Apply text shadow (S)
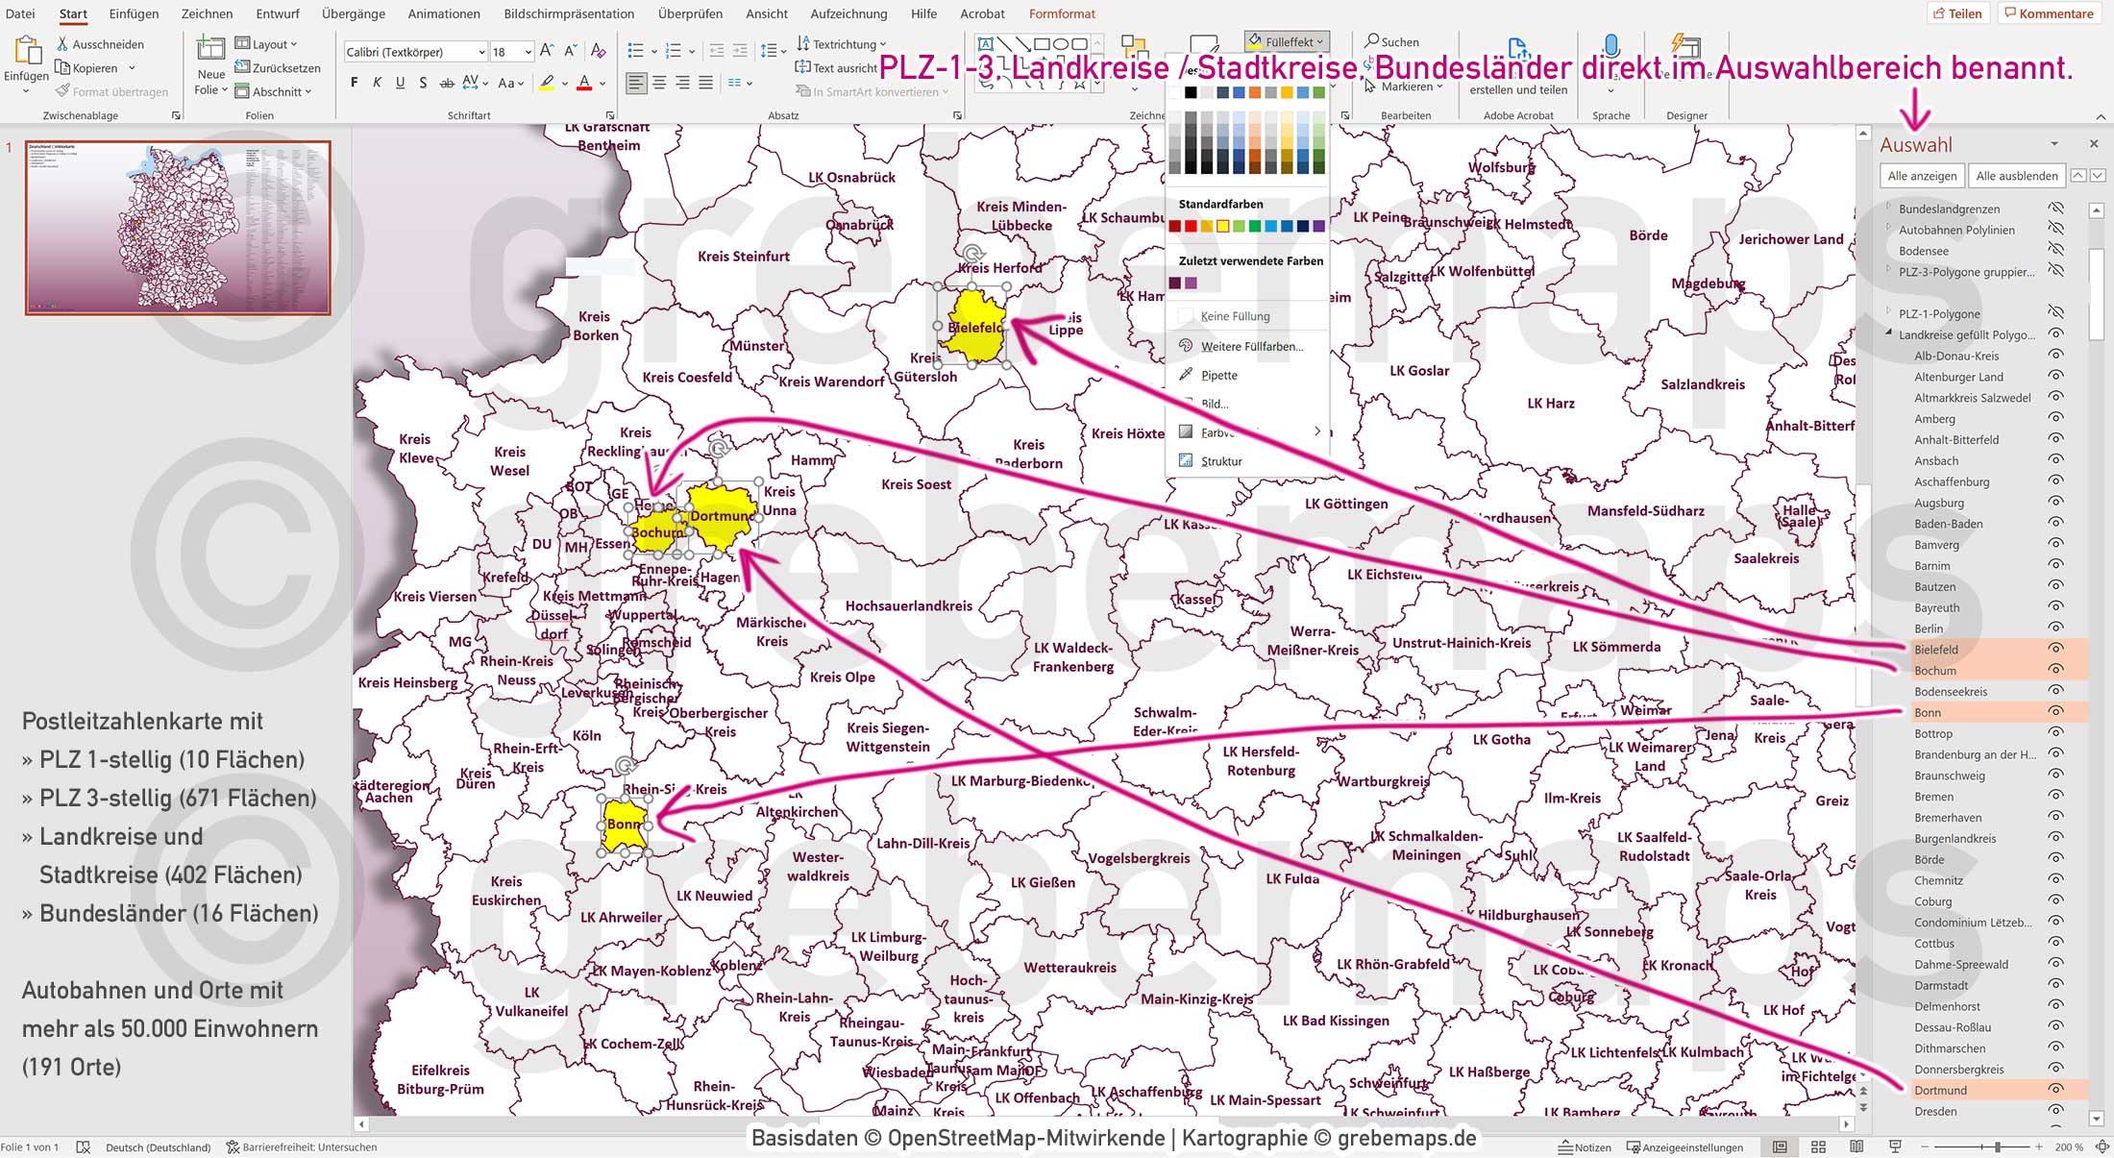The width and height of the screenshot is (2114, 1158). coord(423,83)
